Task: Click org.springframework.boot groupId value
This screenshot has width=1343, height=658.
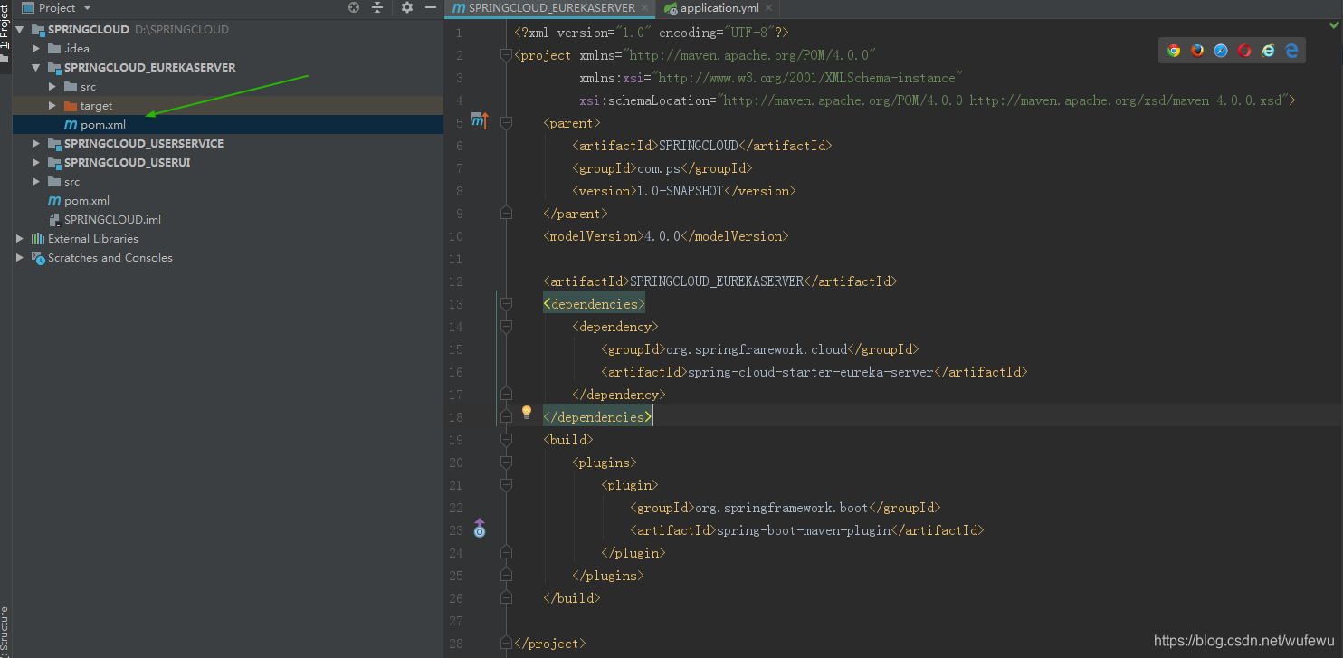Action: (782, 508)
